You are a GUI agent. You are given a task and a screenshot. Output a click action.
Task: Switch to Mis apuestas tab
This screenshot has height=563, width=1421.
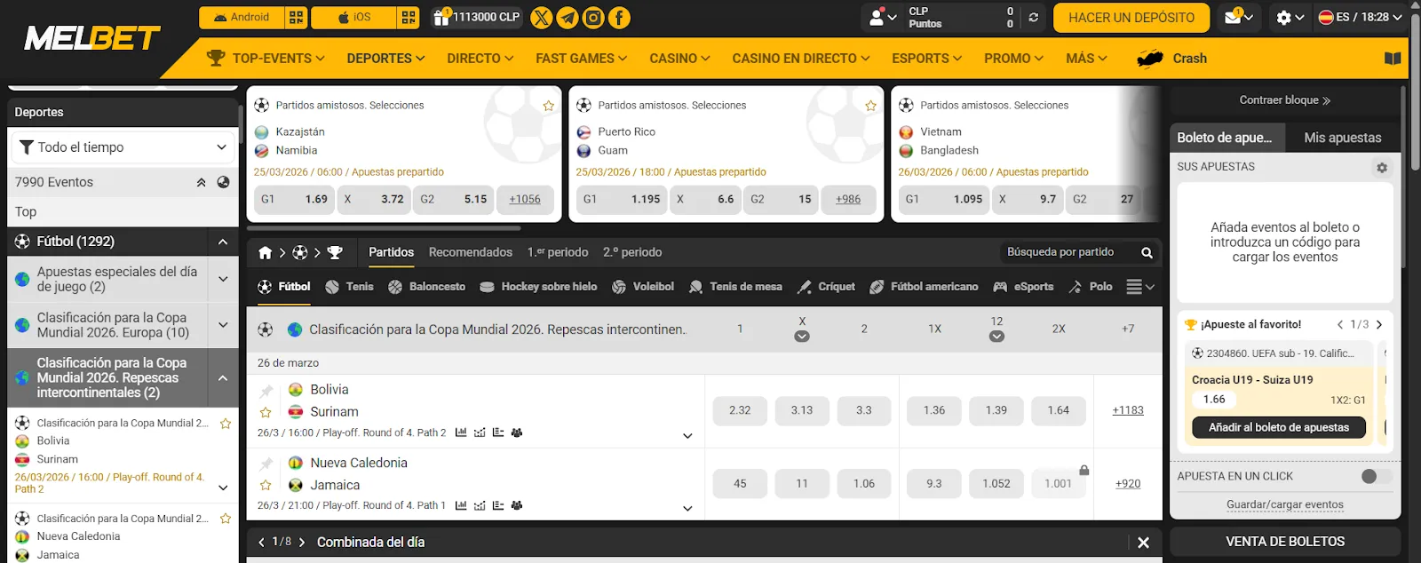point(1342,138)
